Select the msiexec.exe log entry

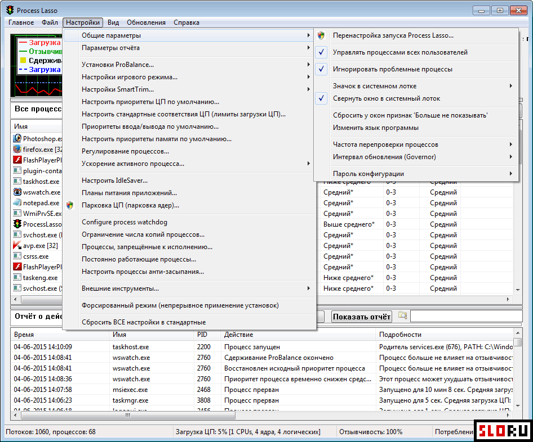pos(262,390)
